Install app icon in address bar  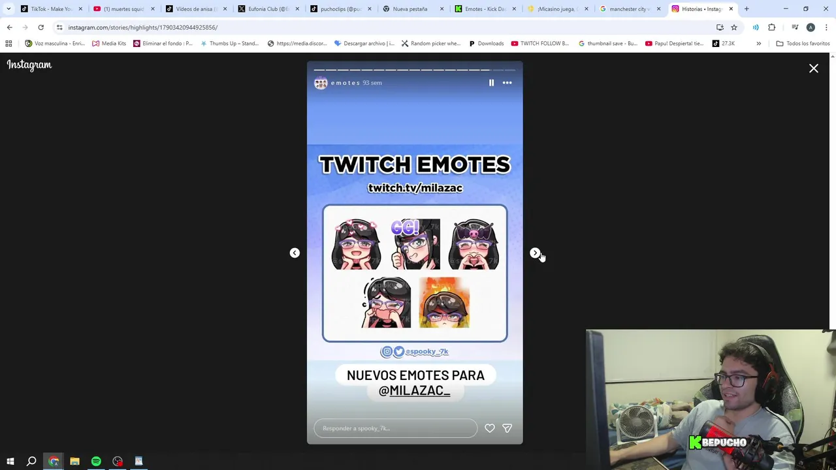(x=720, y=27)
